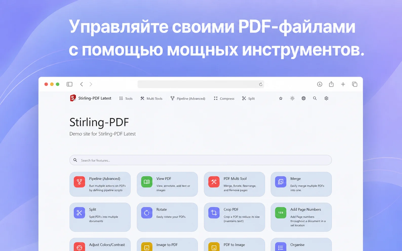Click the Search for features field
The height and width of the screenshot is (251, 402).
pyautogui.click(x=201, y=160)
